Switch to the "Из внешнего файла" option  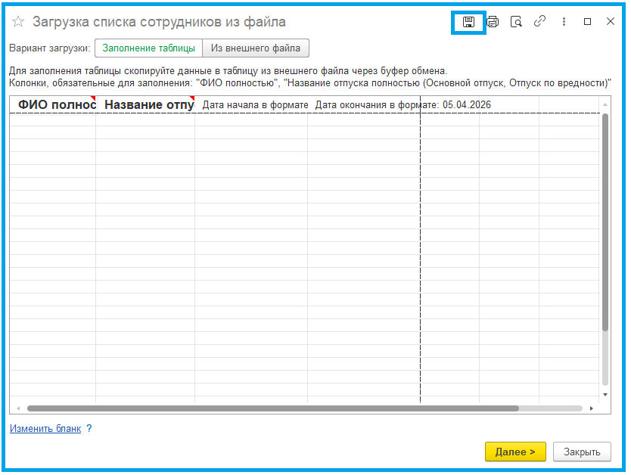coord(256,48)
